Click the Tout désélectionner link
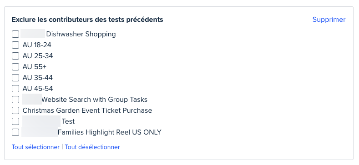The height and width of the screenshot is (165, 359). point(92,147)
